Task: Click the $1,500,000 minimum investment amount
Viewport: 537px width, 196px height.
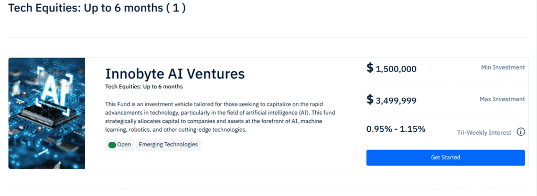Action: [391, 68]
